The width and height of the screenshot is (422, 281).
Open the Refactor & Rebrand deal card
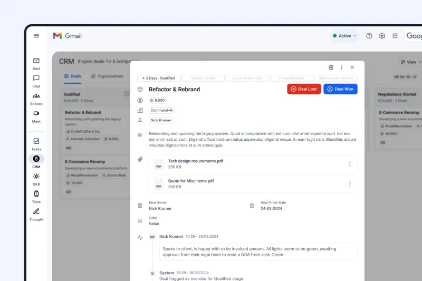[x=95, y=130]
